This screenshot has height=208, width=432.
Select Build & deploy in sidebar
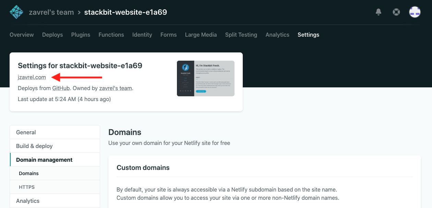pyautogui.click(x=55, y=146)
